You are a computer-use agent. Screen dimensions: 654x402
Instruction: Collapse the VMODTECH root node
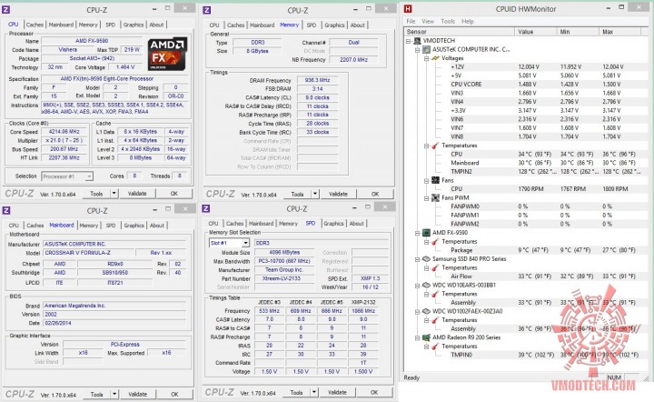(x=409, y=41)
